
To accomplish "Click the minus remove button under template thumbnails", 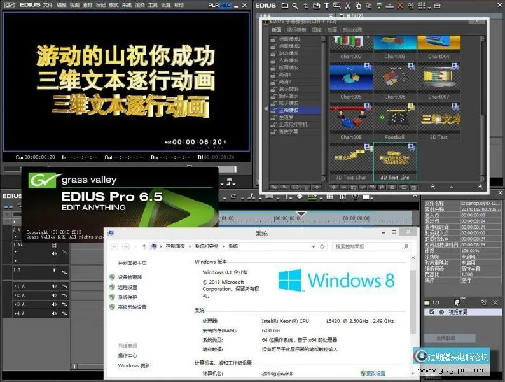I will click(x=343, y=187).
